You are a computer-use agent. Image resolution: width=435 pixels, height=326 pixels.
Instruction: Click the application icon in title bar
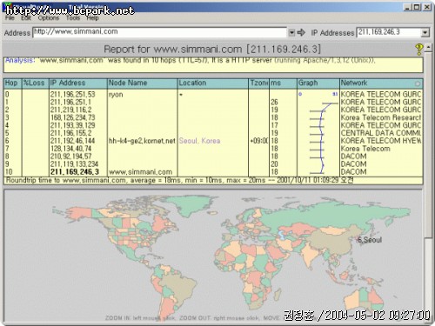coord(9,6)
